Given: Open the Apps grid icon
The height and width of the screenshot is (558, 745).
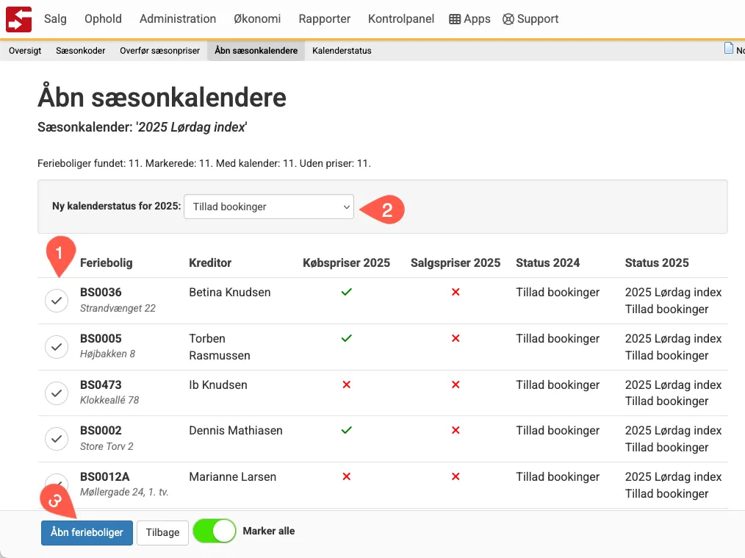Looking at the screenshot, I should pyautogui.click(x=455, y=18).
